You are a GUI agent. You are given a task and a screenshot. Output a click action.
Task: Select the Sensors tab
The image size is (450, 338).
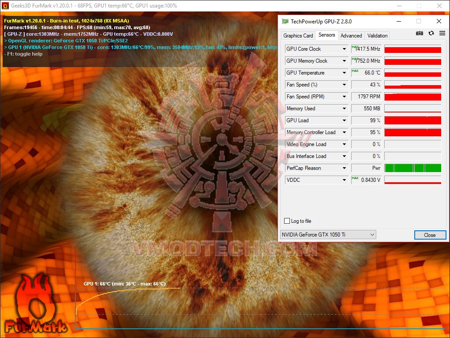pyautogui.click(x=326, y=35)
